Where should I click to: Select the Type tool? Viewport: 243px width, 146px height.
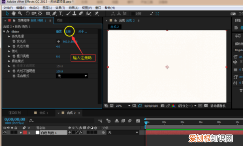coord(60,13)
